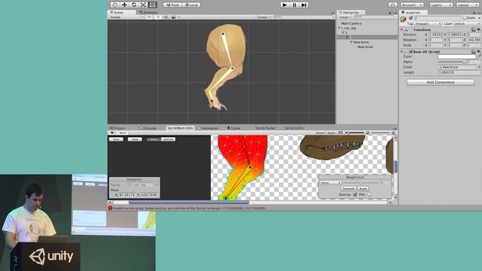The width and height of the screenshot is (482, 271).
Task: Open Bone 2D gear settings menu
Action: [479, 52]
